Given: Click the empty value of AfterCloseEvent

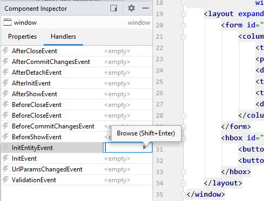Looking at the screenshot, I should (117, 51).
